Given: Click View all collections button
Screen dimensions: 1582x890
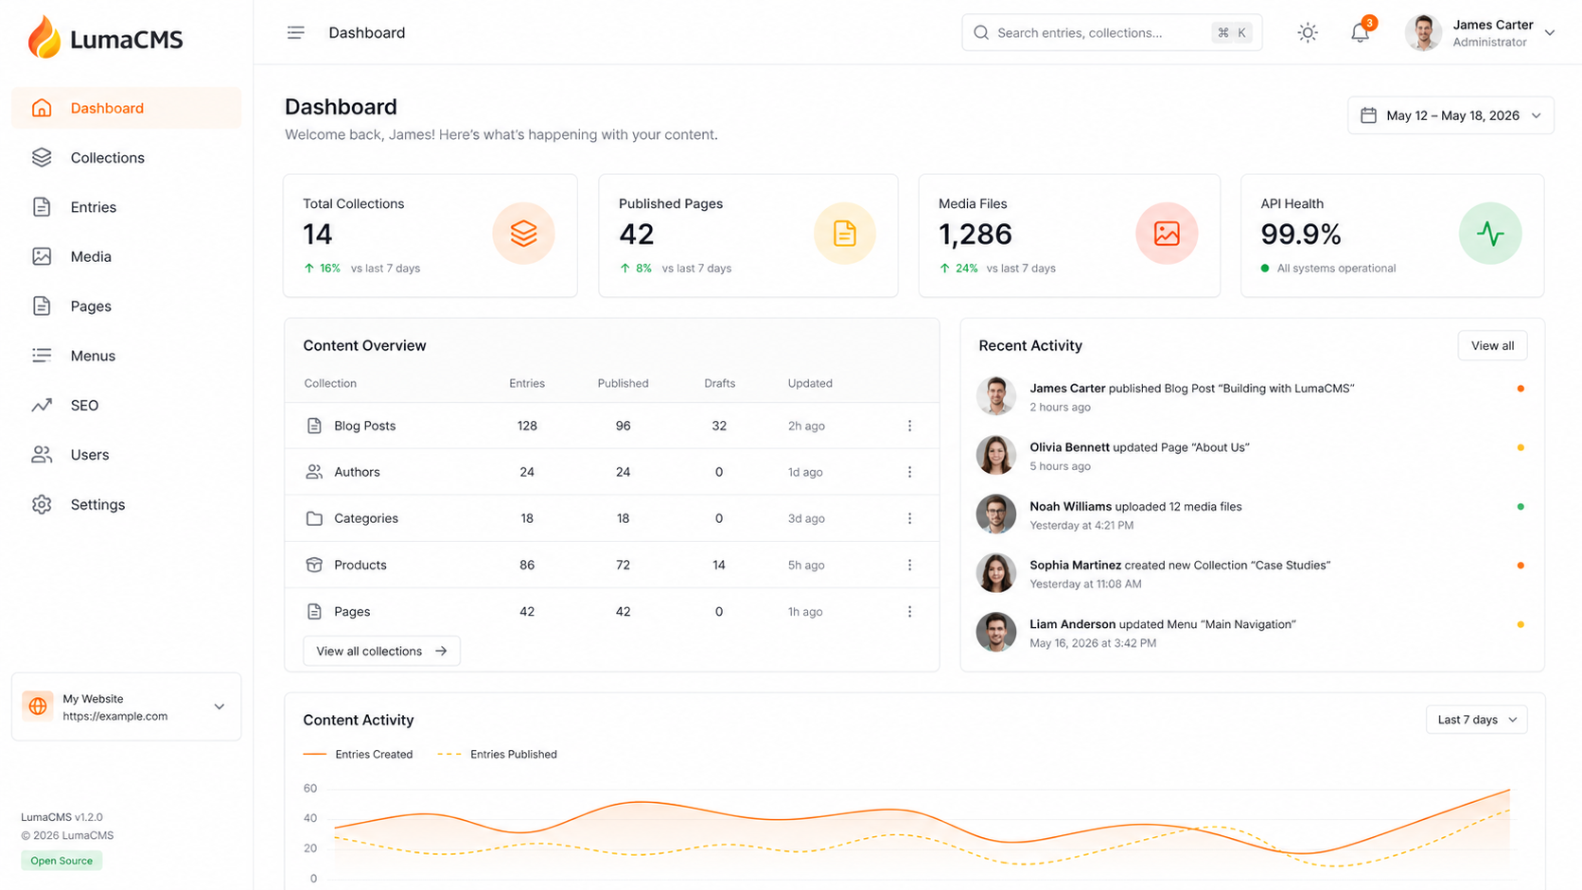Looking at the screenshot, I should pos(381,651).
